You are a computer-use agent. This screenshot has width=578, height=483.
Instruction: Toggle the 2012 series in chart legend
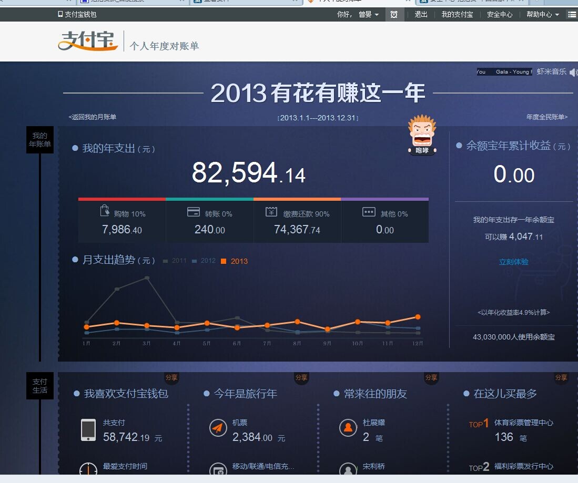[x=204, y=261]
